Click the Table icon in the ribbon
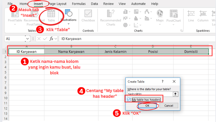The height and width of the screenshot is (122, 216). (x=51, y=15)
